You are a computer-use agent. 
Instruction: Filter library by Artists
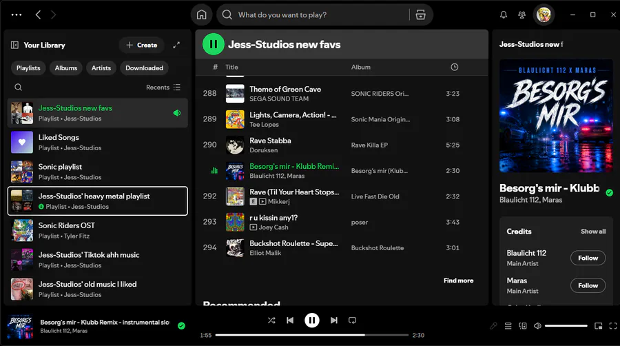[101, 68]
